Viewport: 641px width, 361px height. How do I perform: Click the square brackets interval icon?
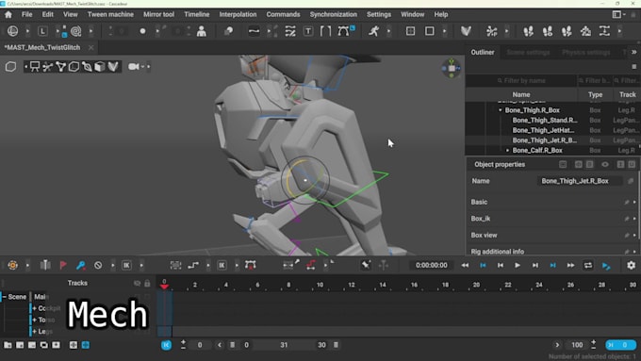325,31
